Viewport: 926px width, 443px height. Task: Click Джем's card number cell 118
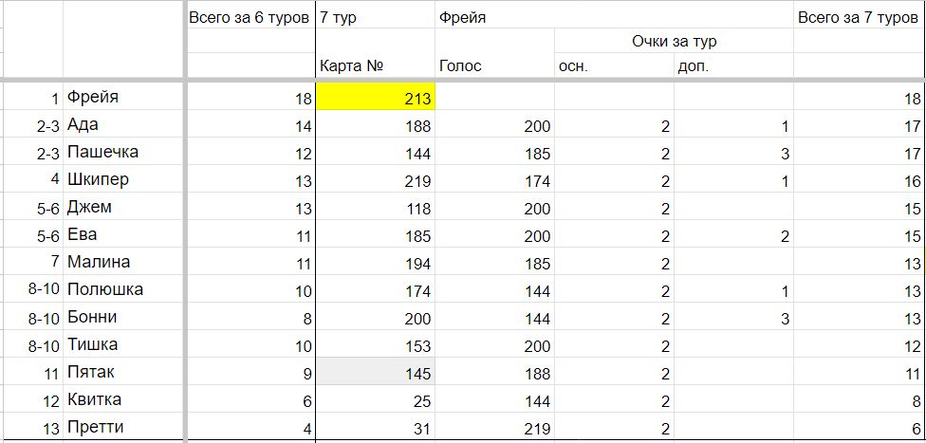(x=376, y=208)
